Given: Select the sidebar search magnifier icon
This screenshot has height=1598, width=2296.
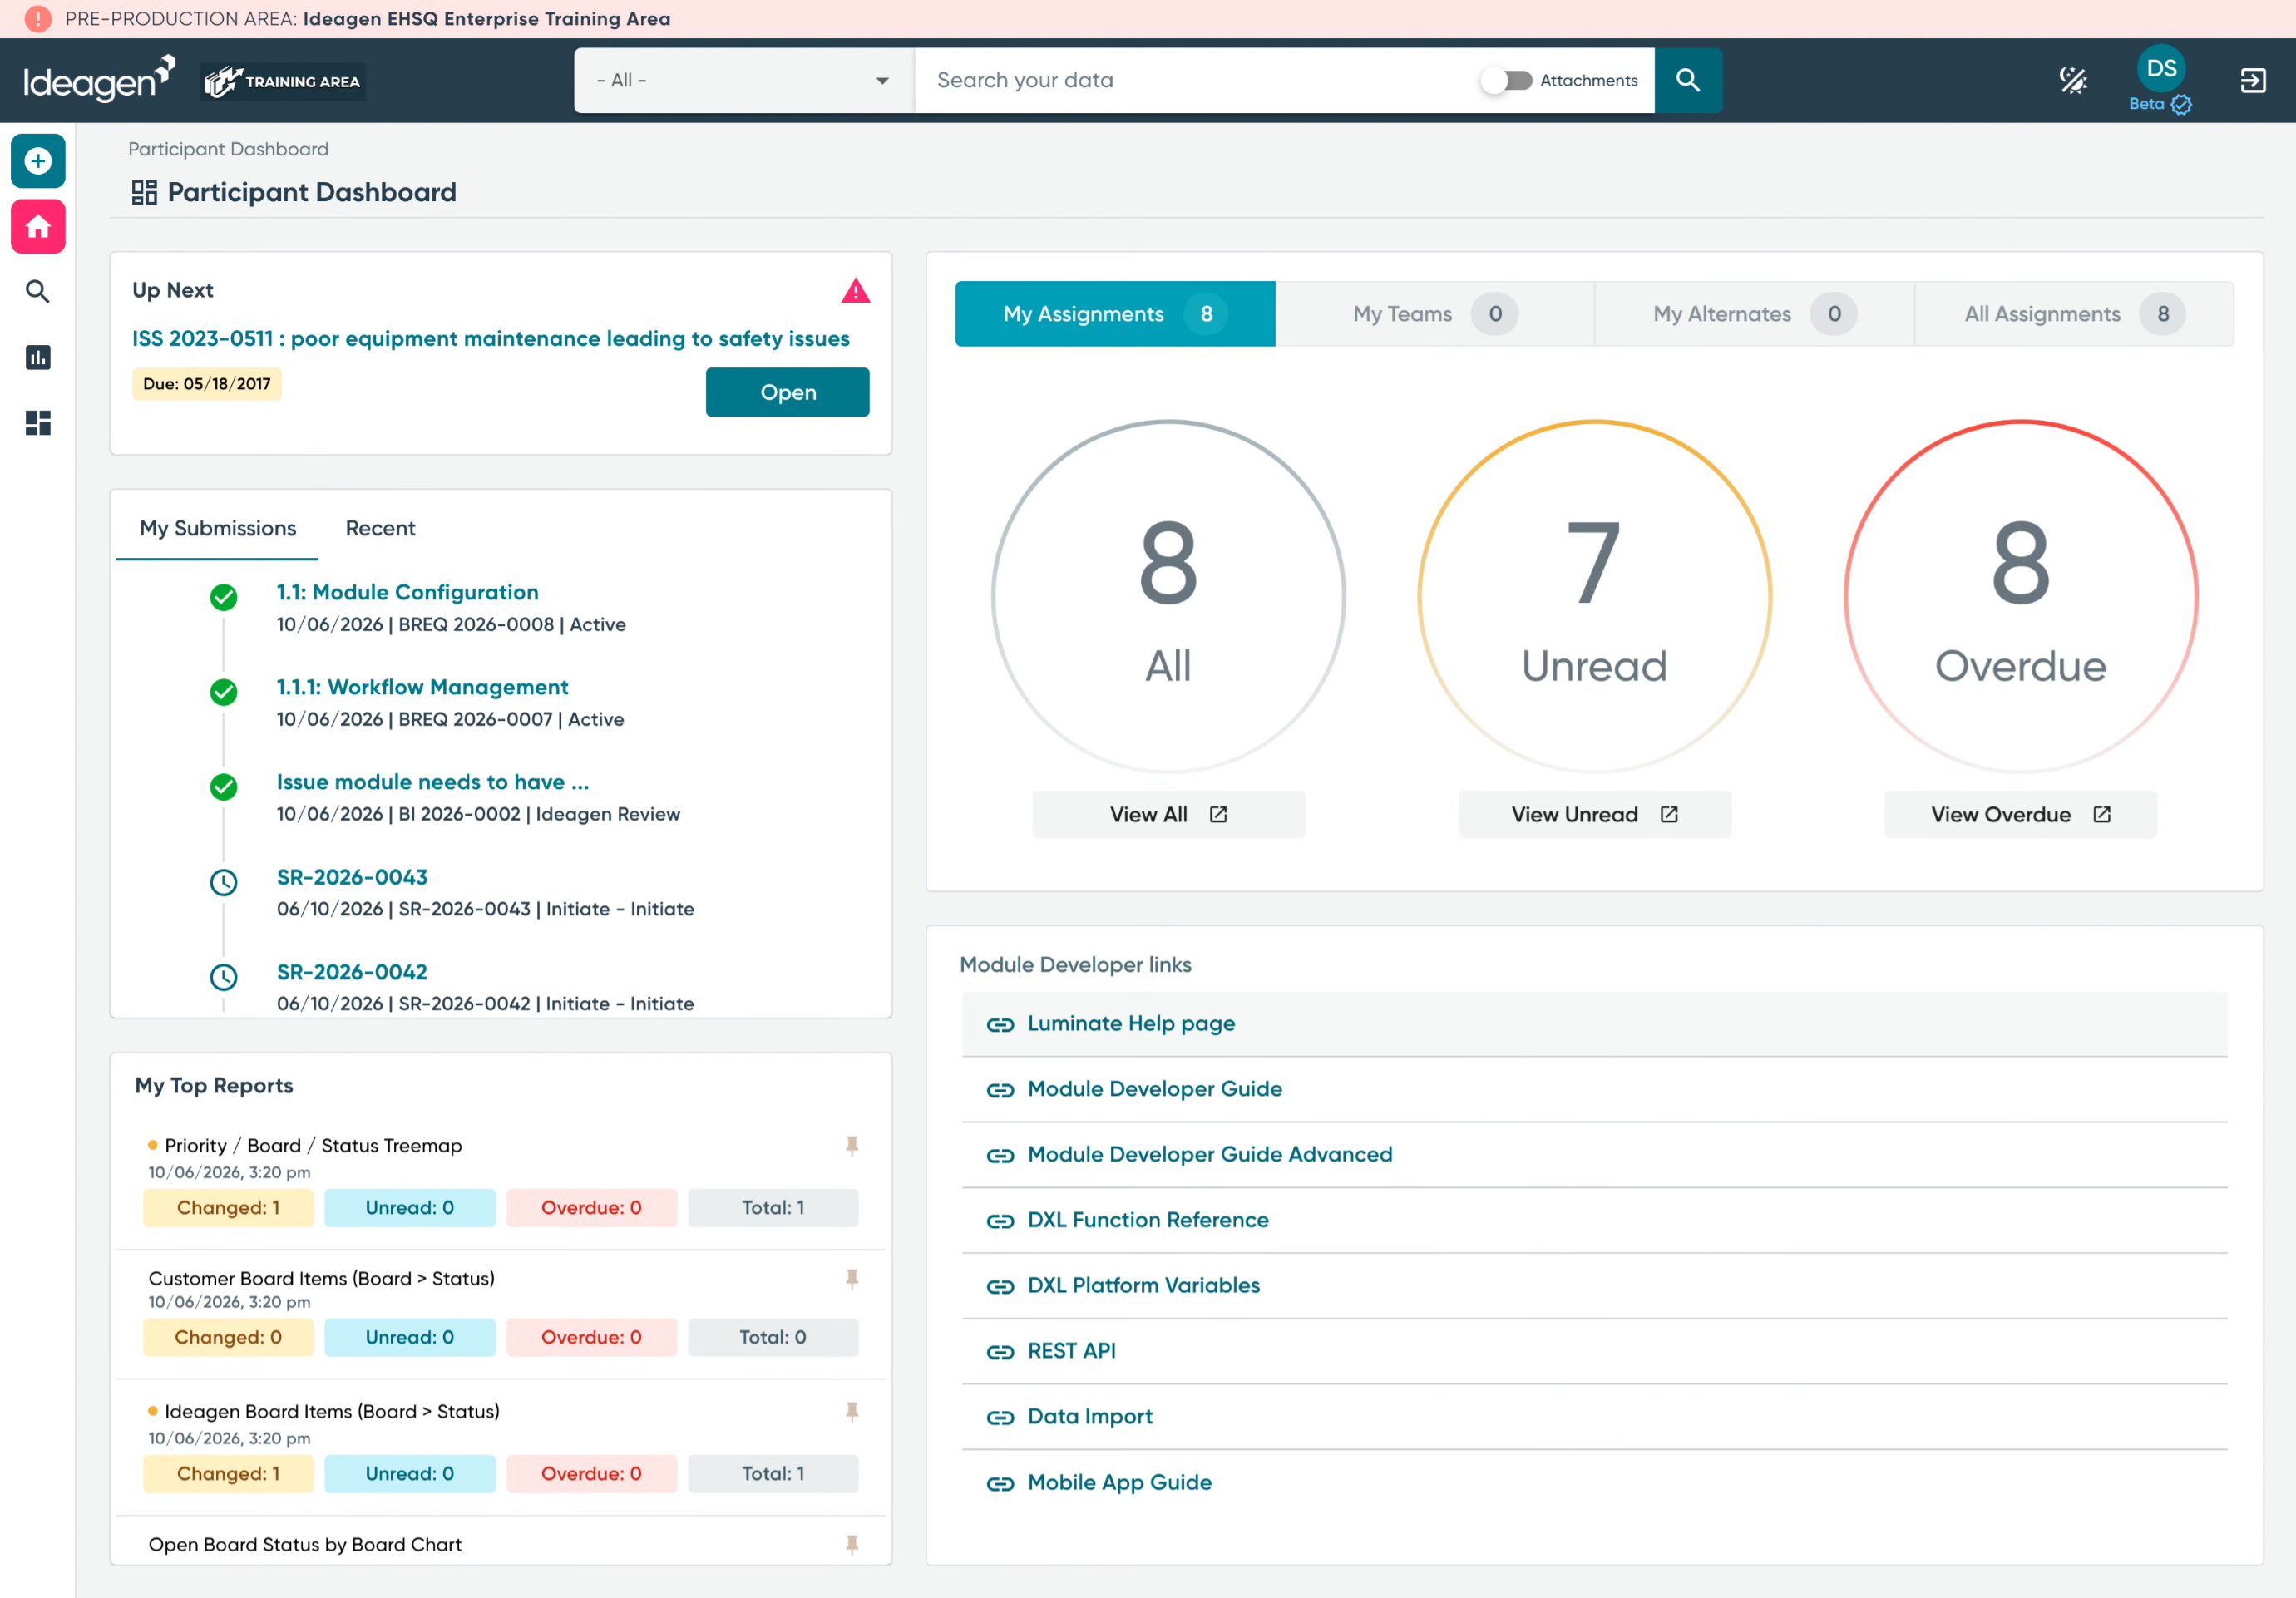Looking at the screenshot, I should [38, 292].
